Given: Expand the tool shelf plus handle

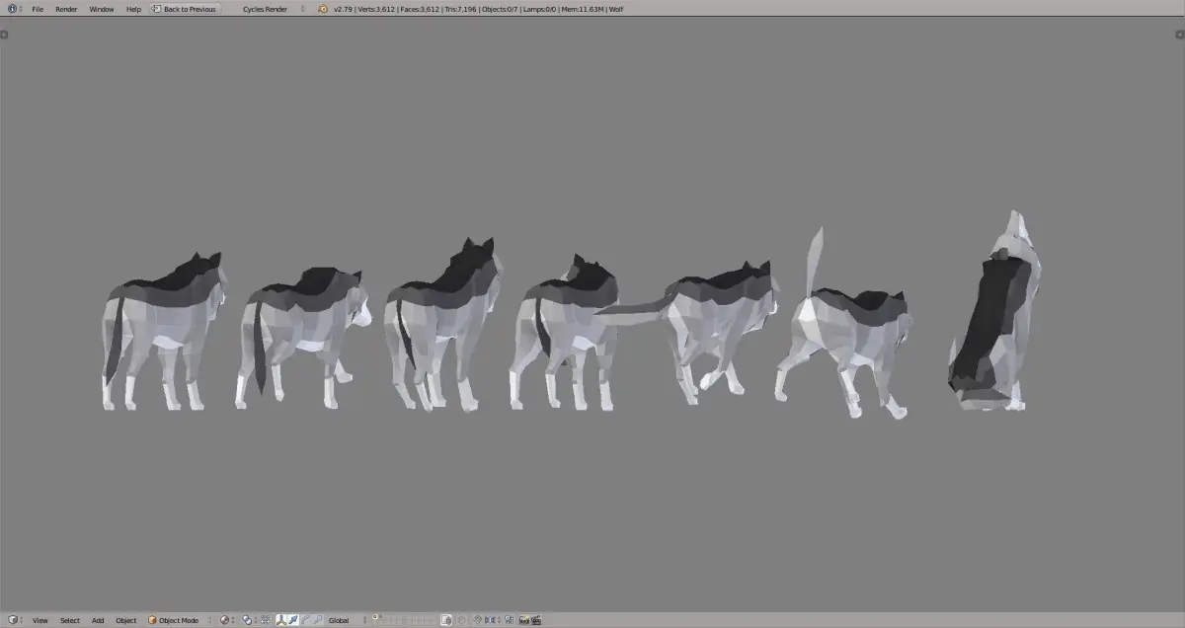Looking at the screenshot, I should pos(4,34).
